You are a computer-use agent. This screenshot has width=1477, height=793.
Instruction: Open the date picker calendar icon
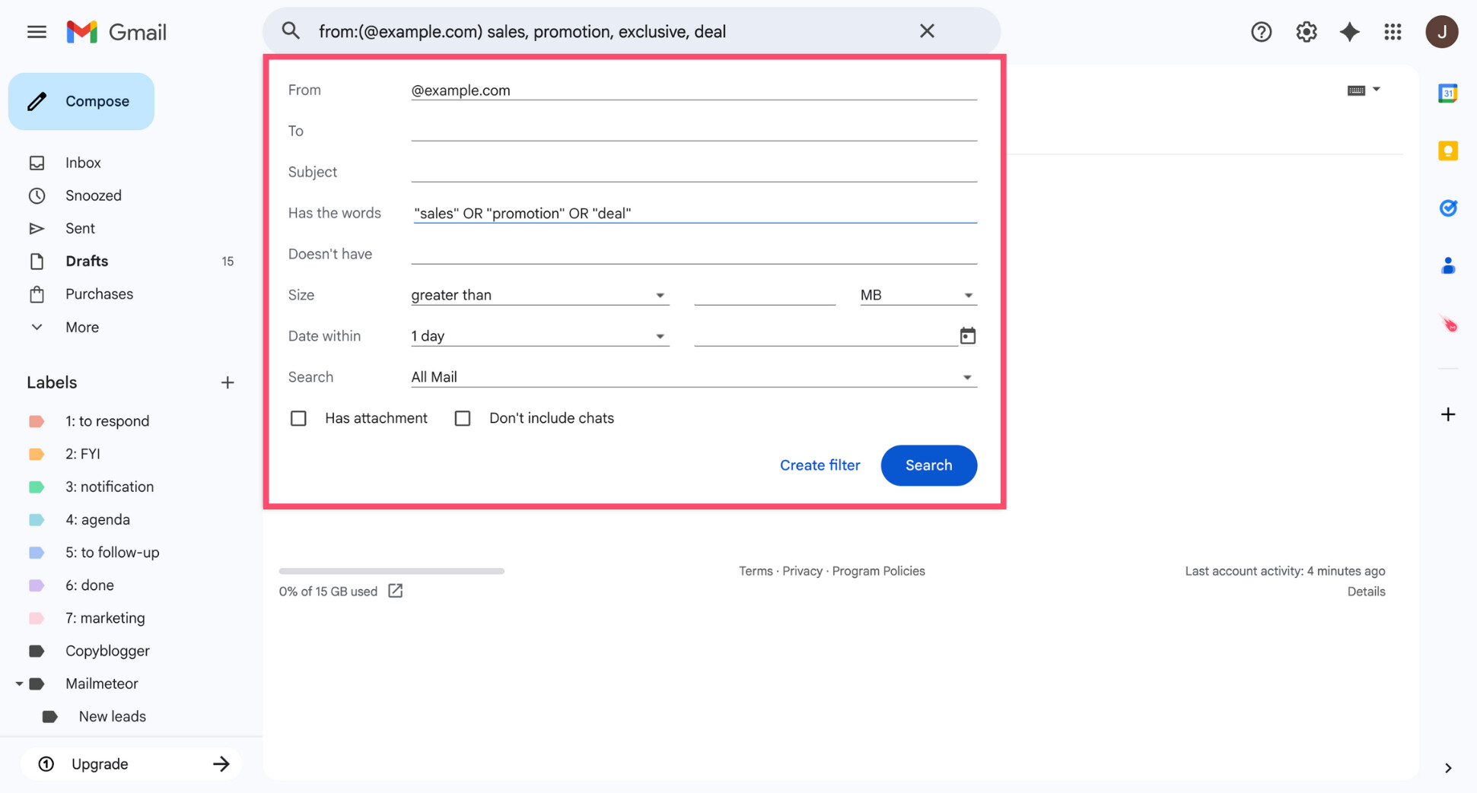(967, 335)
